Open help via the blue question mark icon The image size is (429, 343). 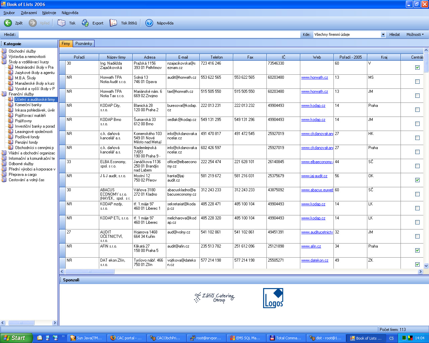pyautogui.click(x=149, y=23)
